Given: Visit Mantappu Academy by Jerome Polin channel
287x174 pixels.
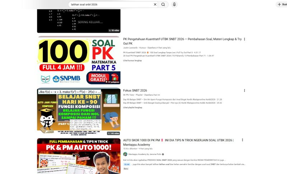Looking at the screenshot, I should [145, 154].
